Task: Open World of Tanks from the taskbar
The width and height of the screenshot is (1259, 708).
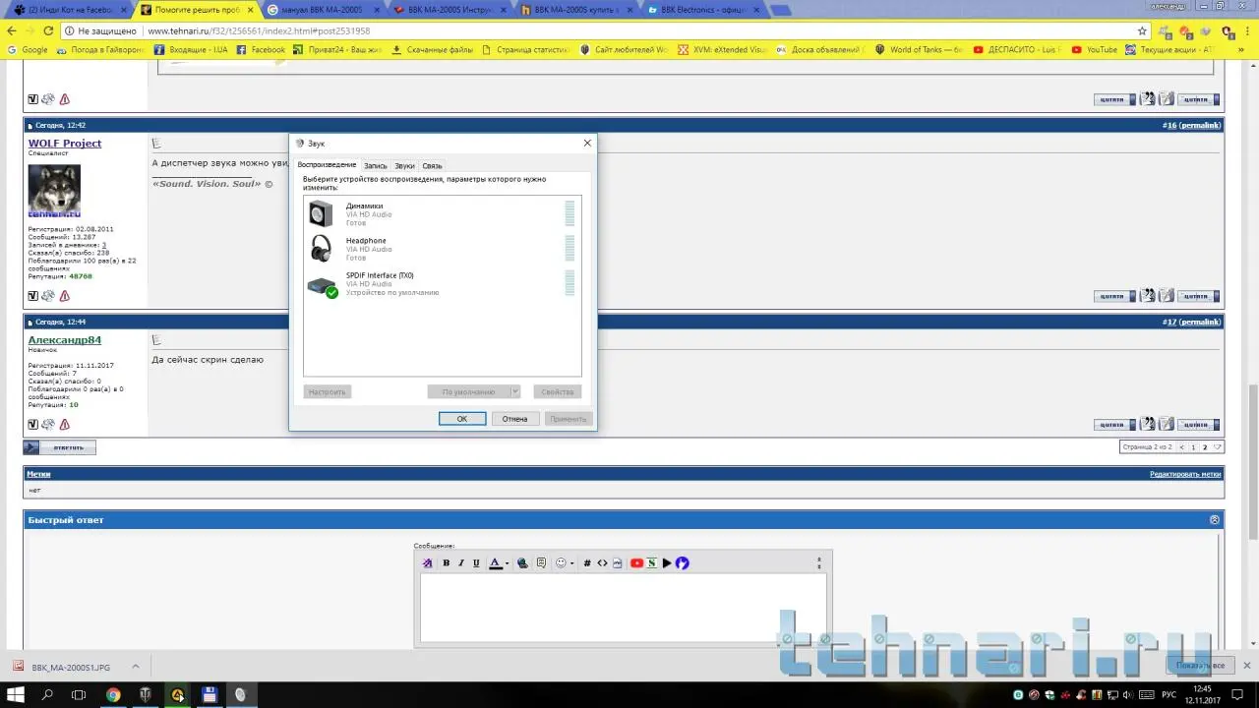Action: coord(146,694)
